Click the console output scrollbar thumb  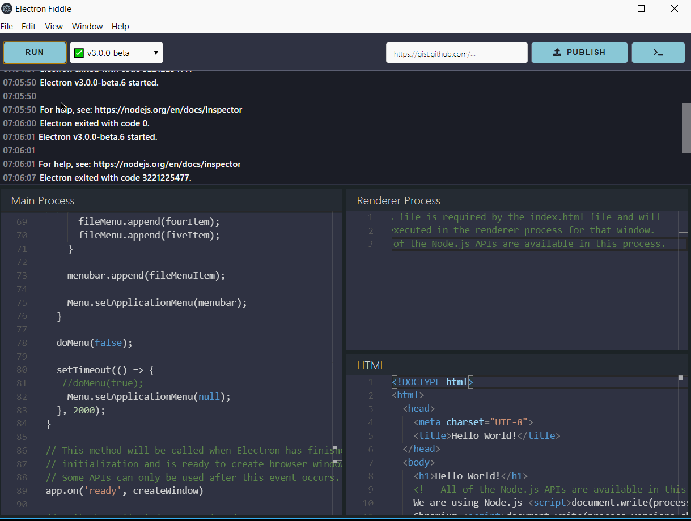pos(686,127)
